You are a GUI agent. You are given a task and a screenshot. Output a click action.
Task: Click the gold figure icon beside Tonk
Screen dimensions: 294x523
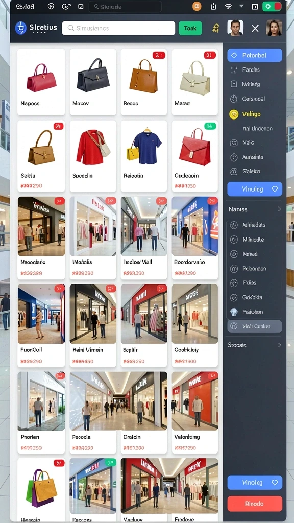click(216, 29)
